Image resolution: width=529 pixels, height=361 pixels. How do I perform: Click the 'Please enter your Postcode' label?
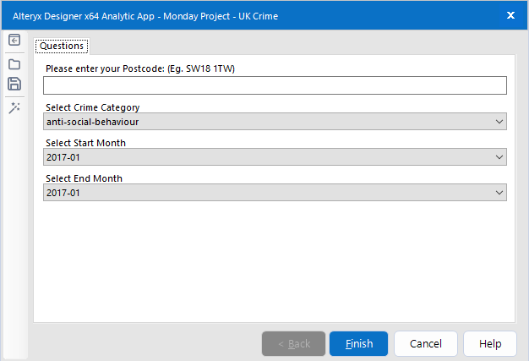tap(139, 68)
